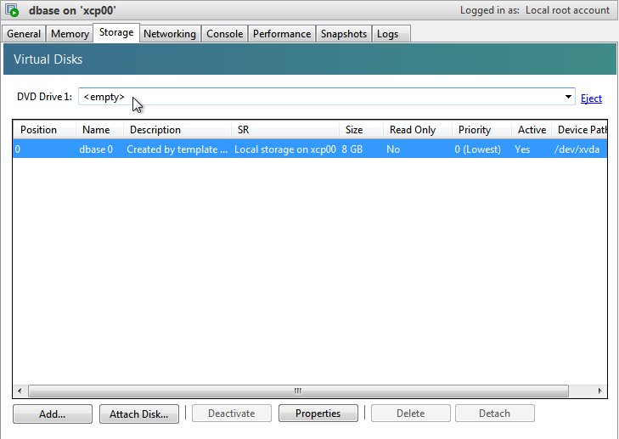
Task: Sort by the Active column header
Action: pyautogui.click(x=532, y=130)
